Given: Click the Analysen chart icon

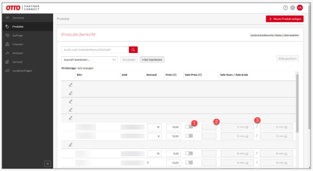Looking at the screenshot, I should pyautogui.click(x=7, y=53).
